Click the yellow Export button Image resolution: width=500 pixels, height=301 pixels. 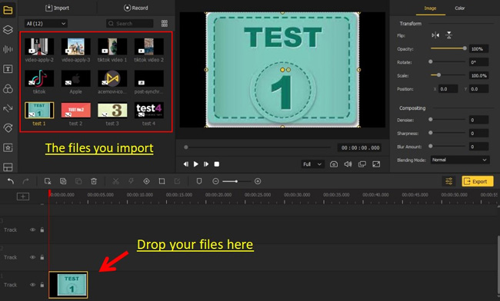478,181
